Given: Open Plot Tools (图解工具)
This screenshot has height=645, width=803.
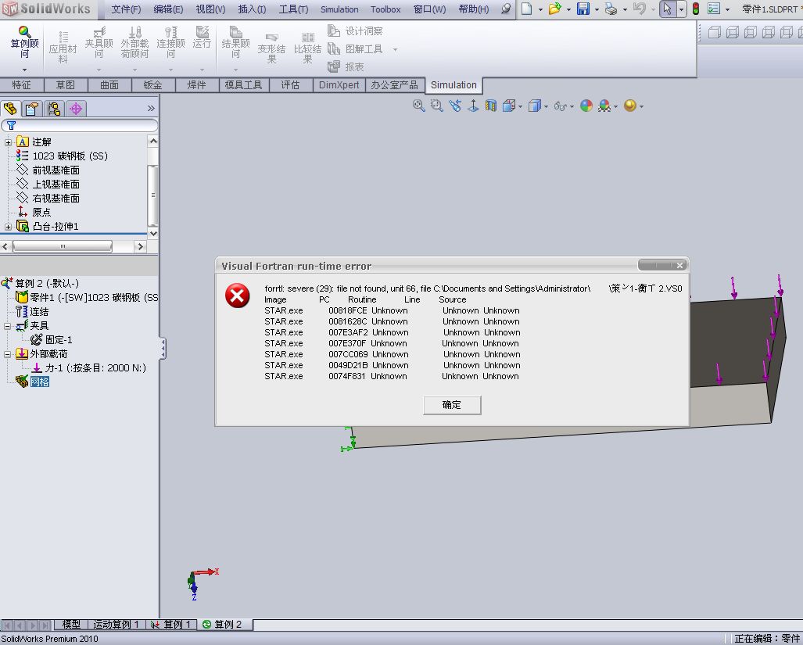Looking at the screenshot, I should pyautogui.click(x=355, y=49).
